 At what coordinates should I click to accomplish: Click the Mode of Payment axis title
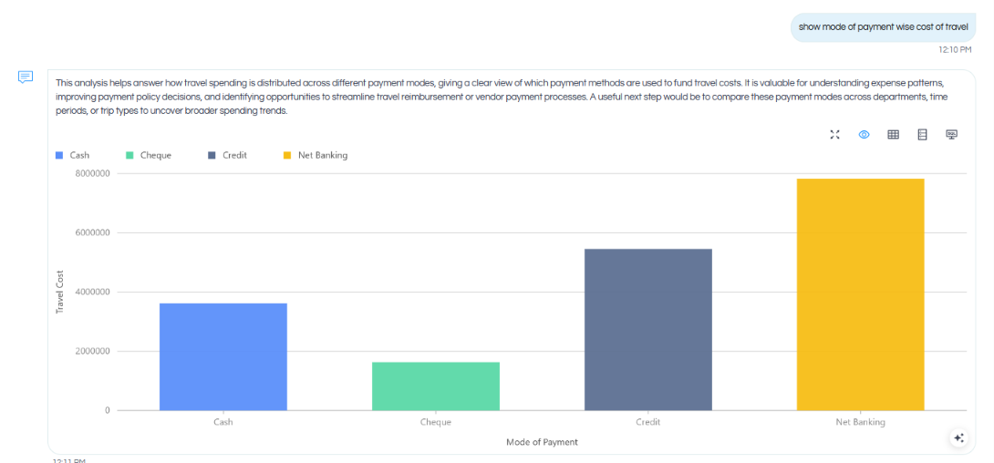(542, 442)
